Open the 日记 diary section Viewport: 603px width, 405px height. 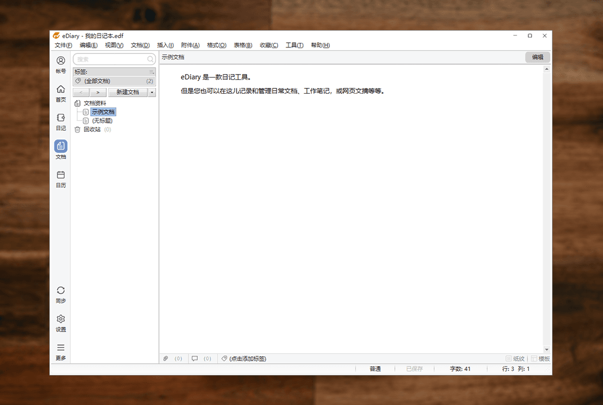(61, 117)
